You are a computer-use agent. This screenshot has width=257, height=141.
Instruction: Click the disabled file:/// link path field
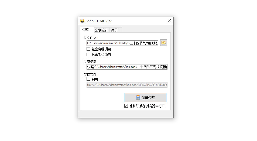click(x=127, y=85)
